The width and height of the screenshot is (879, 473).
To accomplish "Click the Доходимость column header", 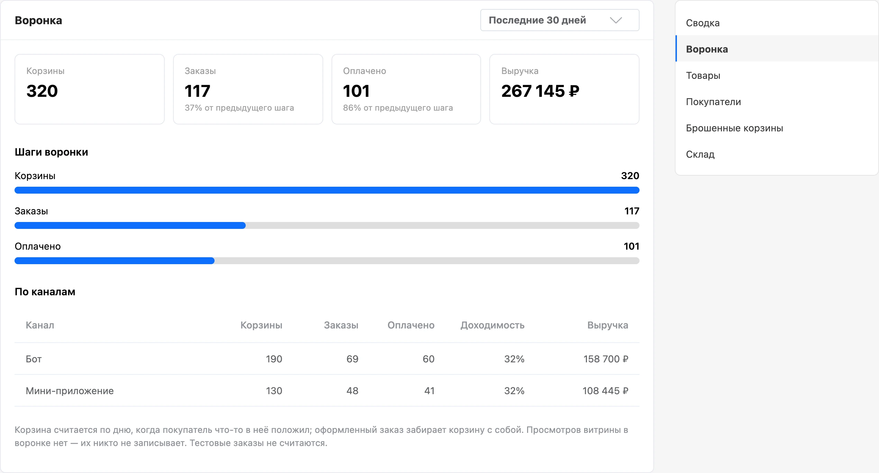I will (x=492, y=325).
